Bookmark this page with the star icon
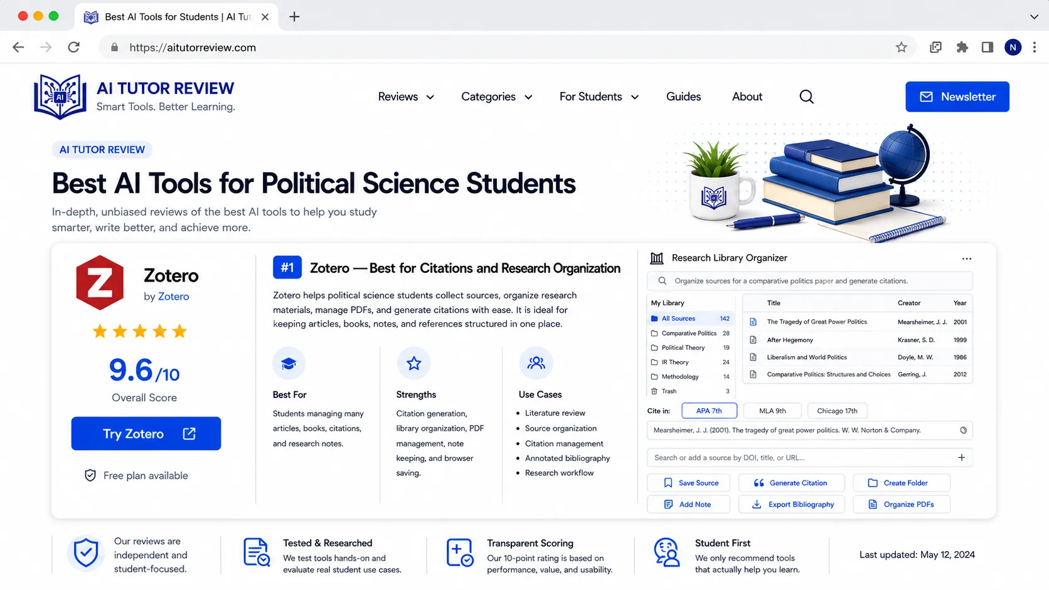 (x=902, y=47)
